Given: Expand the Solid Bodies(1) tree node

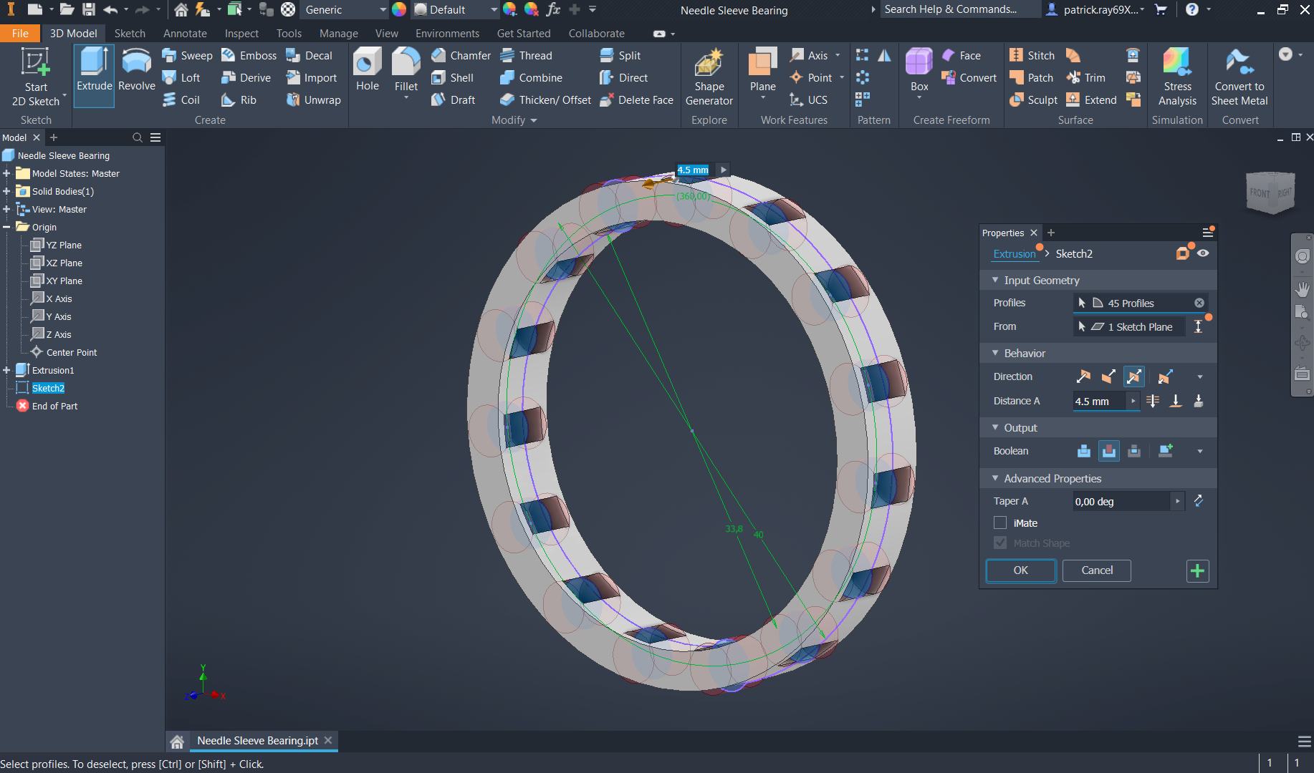Looking at the screenshot, I should [x=6, y=191].
